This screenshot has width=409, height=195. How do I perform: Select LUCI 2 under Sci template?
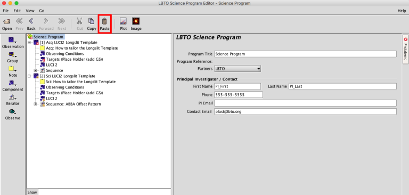coord(52,99)
